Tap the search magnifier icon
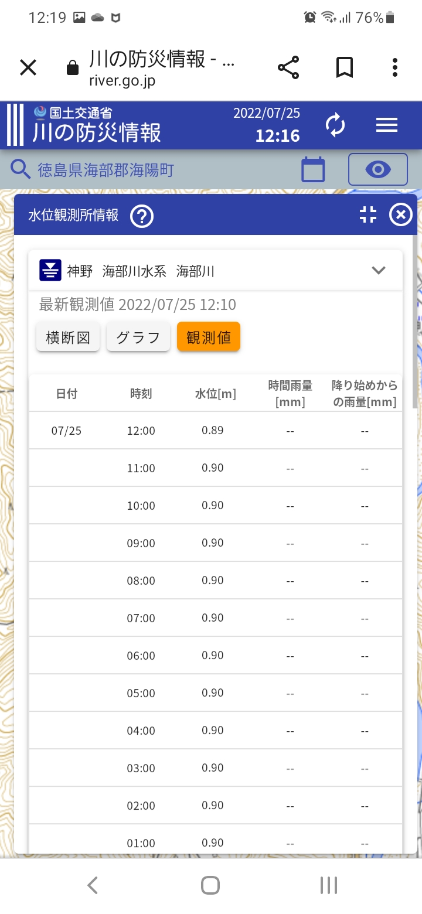Viewport: 422px width, 914px height. click(21, 170)
